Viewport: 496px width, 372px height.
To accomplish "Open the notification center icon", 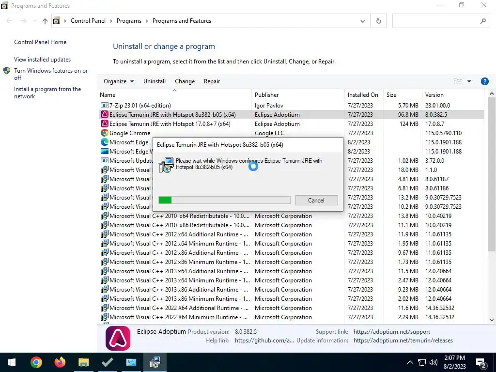I will 481,362.
